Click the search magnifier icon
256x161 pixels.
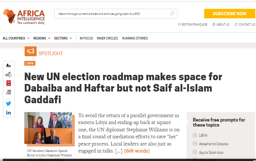tap(172, 13)
